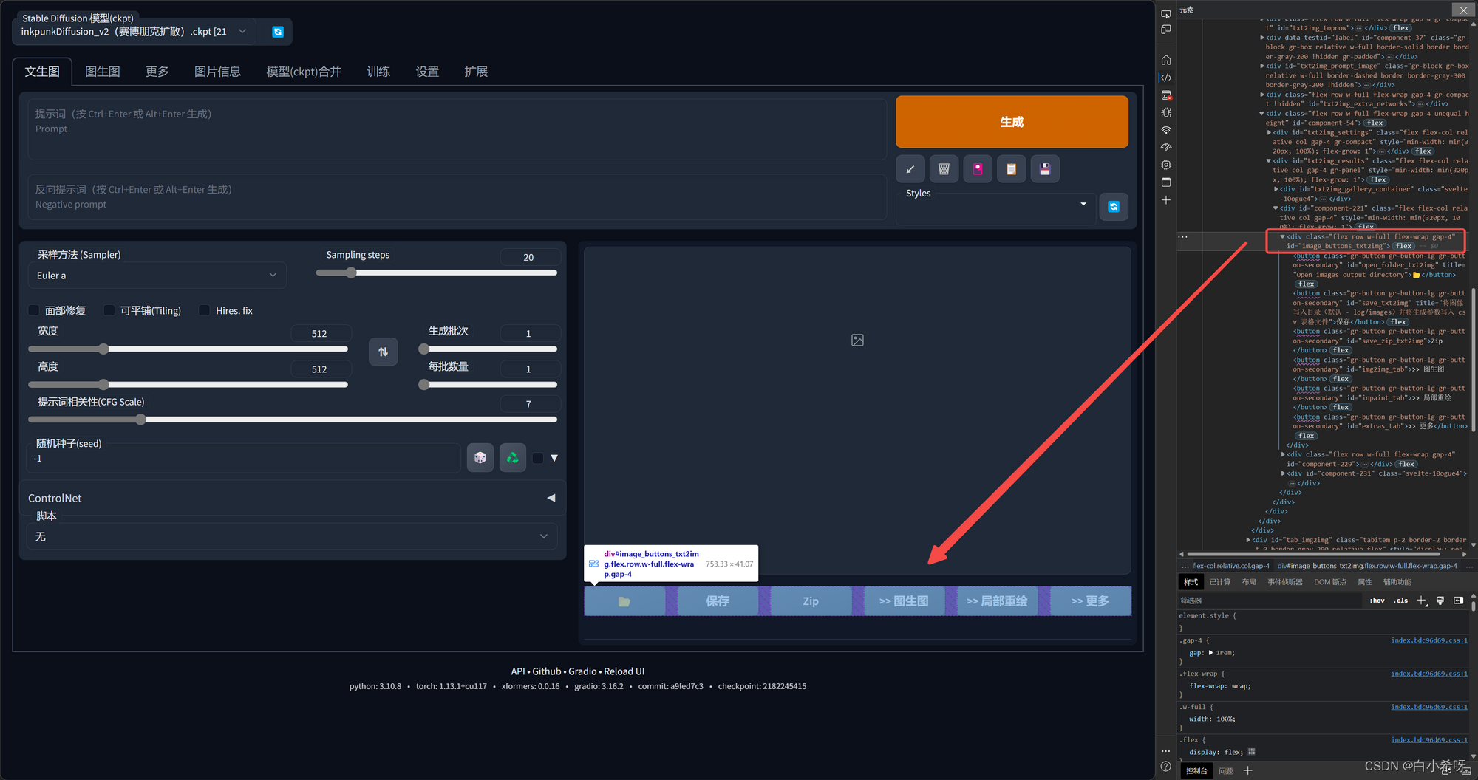This screenshot has height=780, width=1478.
Task: Click the >> 局部重绘 button
Action: (997, 601)
